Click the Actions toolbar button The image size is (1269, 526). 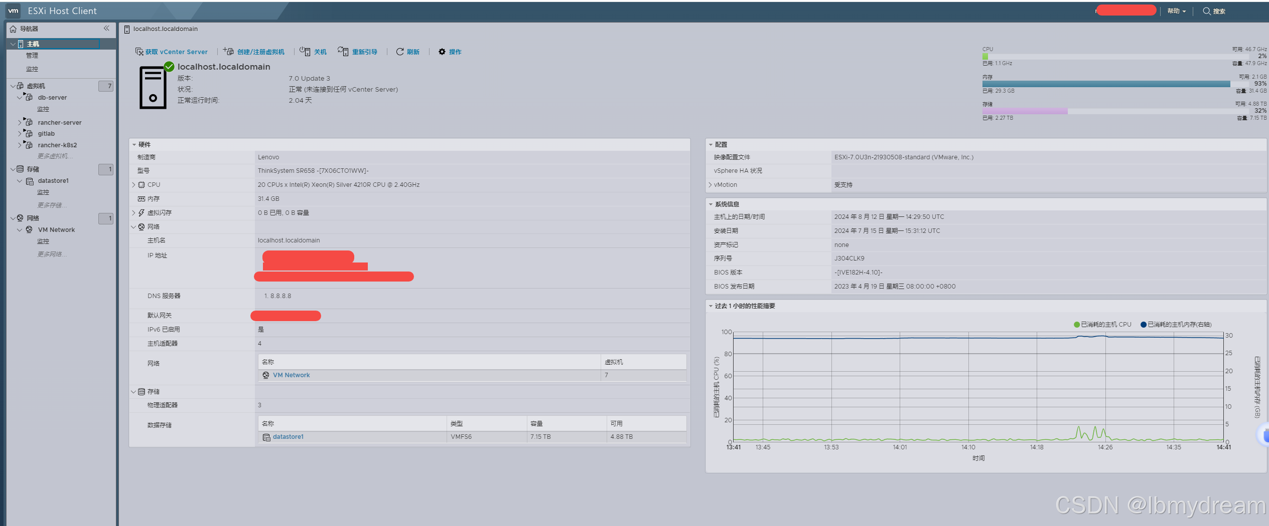pyautogui.click(x=450, y=52)
